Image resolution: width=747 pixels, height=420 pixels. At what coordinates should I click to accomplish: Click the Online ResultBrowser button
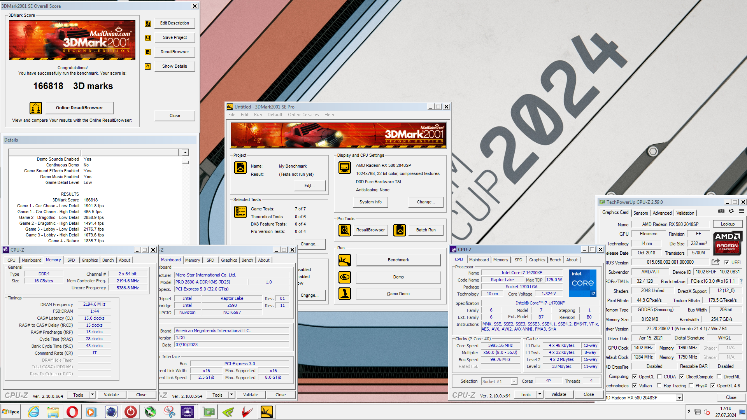tap(79, 108)
